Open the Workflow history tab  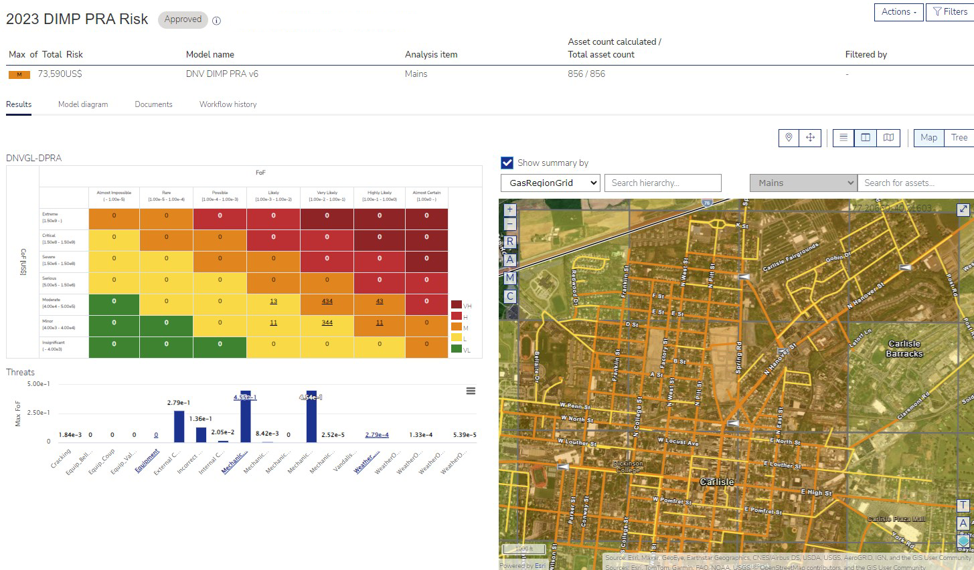228,104
